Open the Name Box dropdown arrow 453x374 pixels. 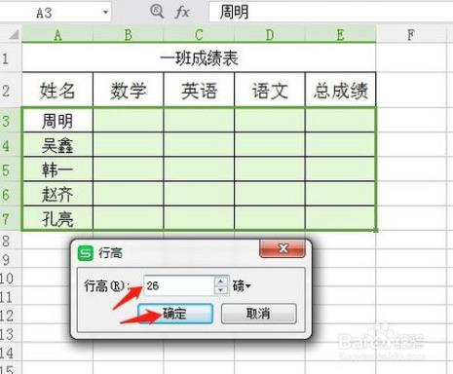105,13
